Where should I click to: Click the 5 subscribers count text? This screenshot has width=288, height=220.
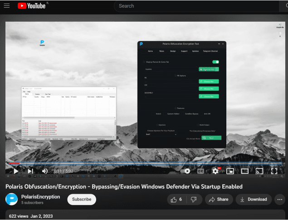(32, 203)
